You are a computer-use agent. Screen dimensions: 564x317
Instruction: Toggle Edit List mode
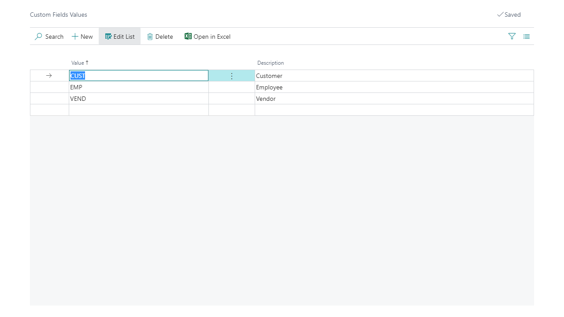click(x=120, y=37)
